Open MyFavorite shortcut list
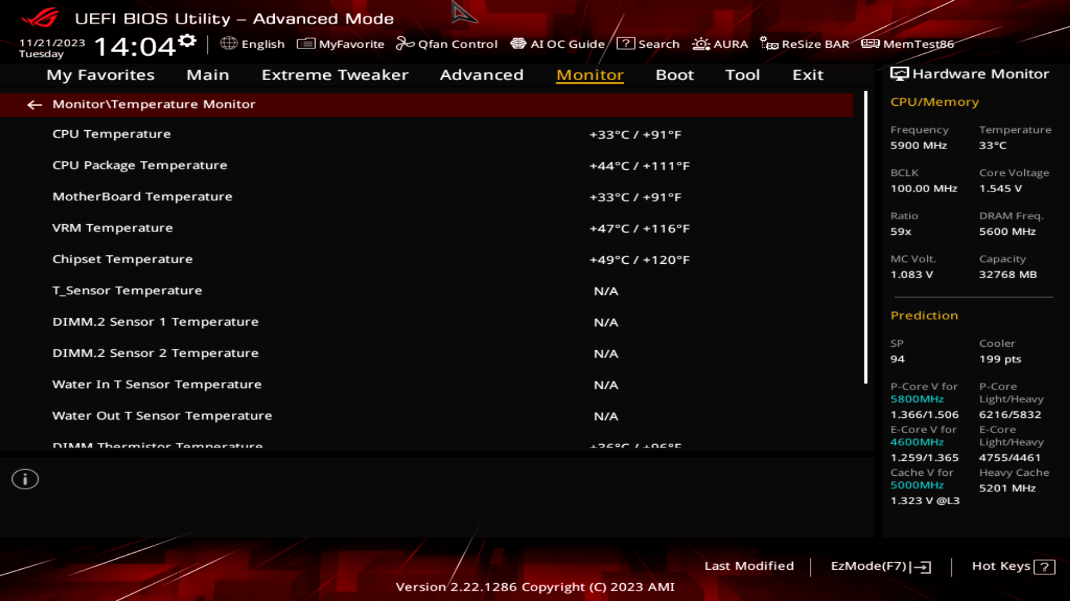Viewport: 1070px width, 601px height. click(x=342, y=44)
